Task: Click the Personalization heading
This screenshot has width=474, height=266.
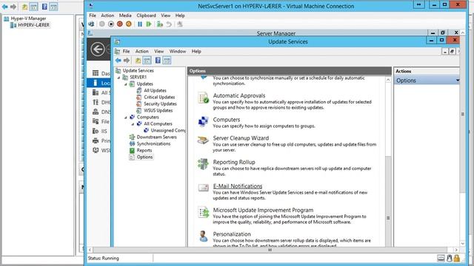Action: click(x=232, y=234)
